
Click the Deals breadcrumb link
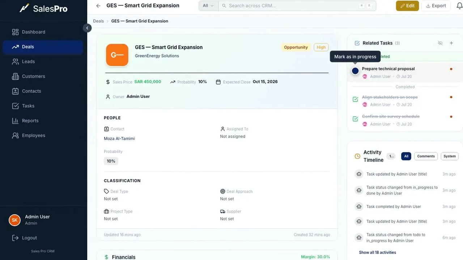tap(98, 21)
